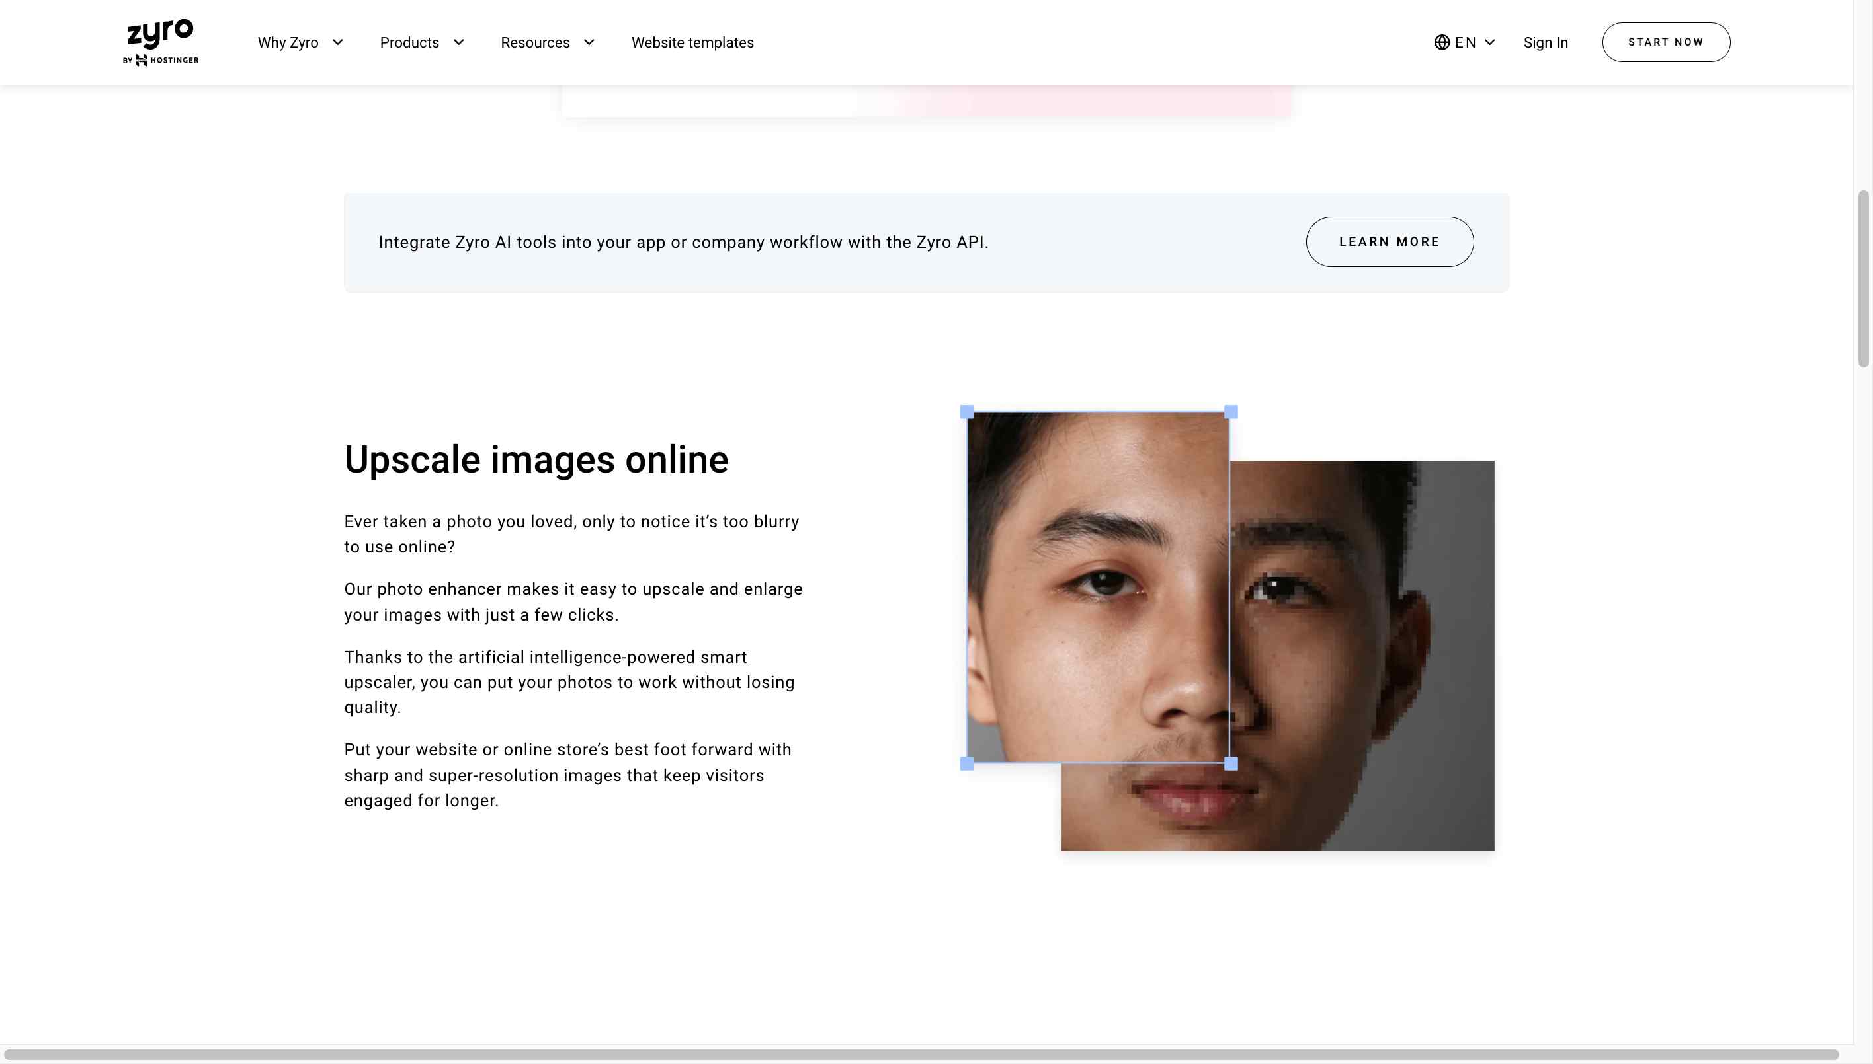
Task: Click the 'Ever taken a photo you loved' paragraph
Action: [x=571, y=534]
